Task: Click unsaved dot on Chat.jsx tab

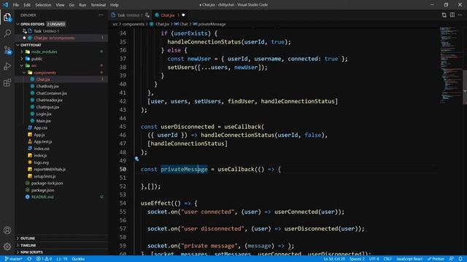Action: click(x=183, y=15)
